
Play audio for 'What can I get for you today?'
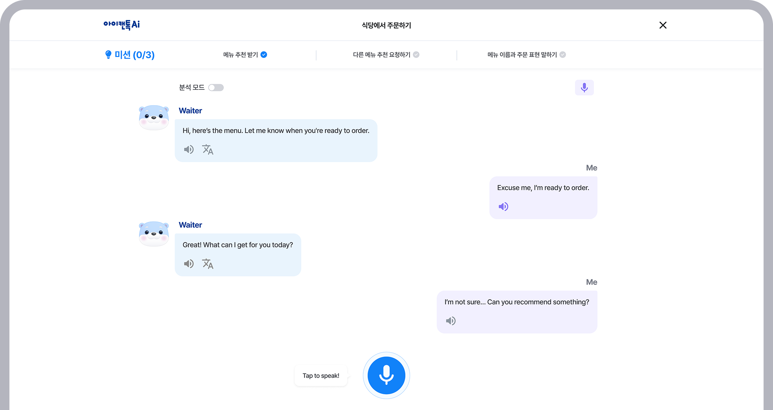(x=189, y=264)
